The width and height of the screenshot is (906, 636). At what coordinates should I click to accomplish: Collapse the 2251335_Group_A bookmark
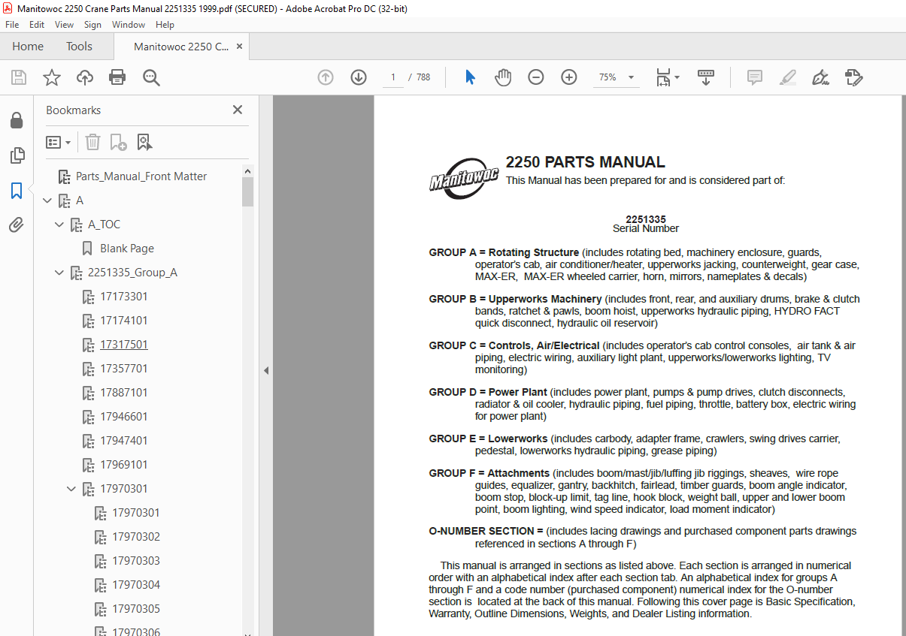point(59,273)
